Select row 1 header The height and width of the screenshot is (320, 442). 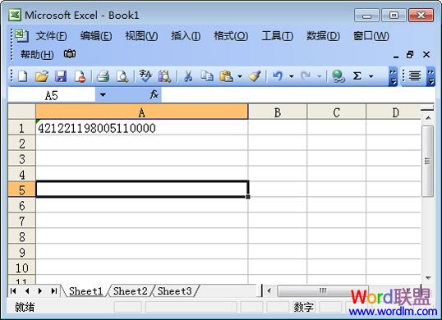(x=21, y=128)
